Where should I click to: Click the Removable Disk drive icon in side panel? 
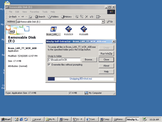tap(11, 32)
